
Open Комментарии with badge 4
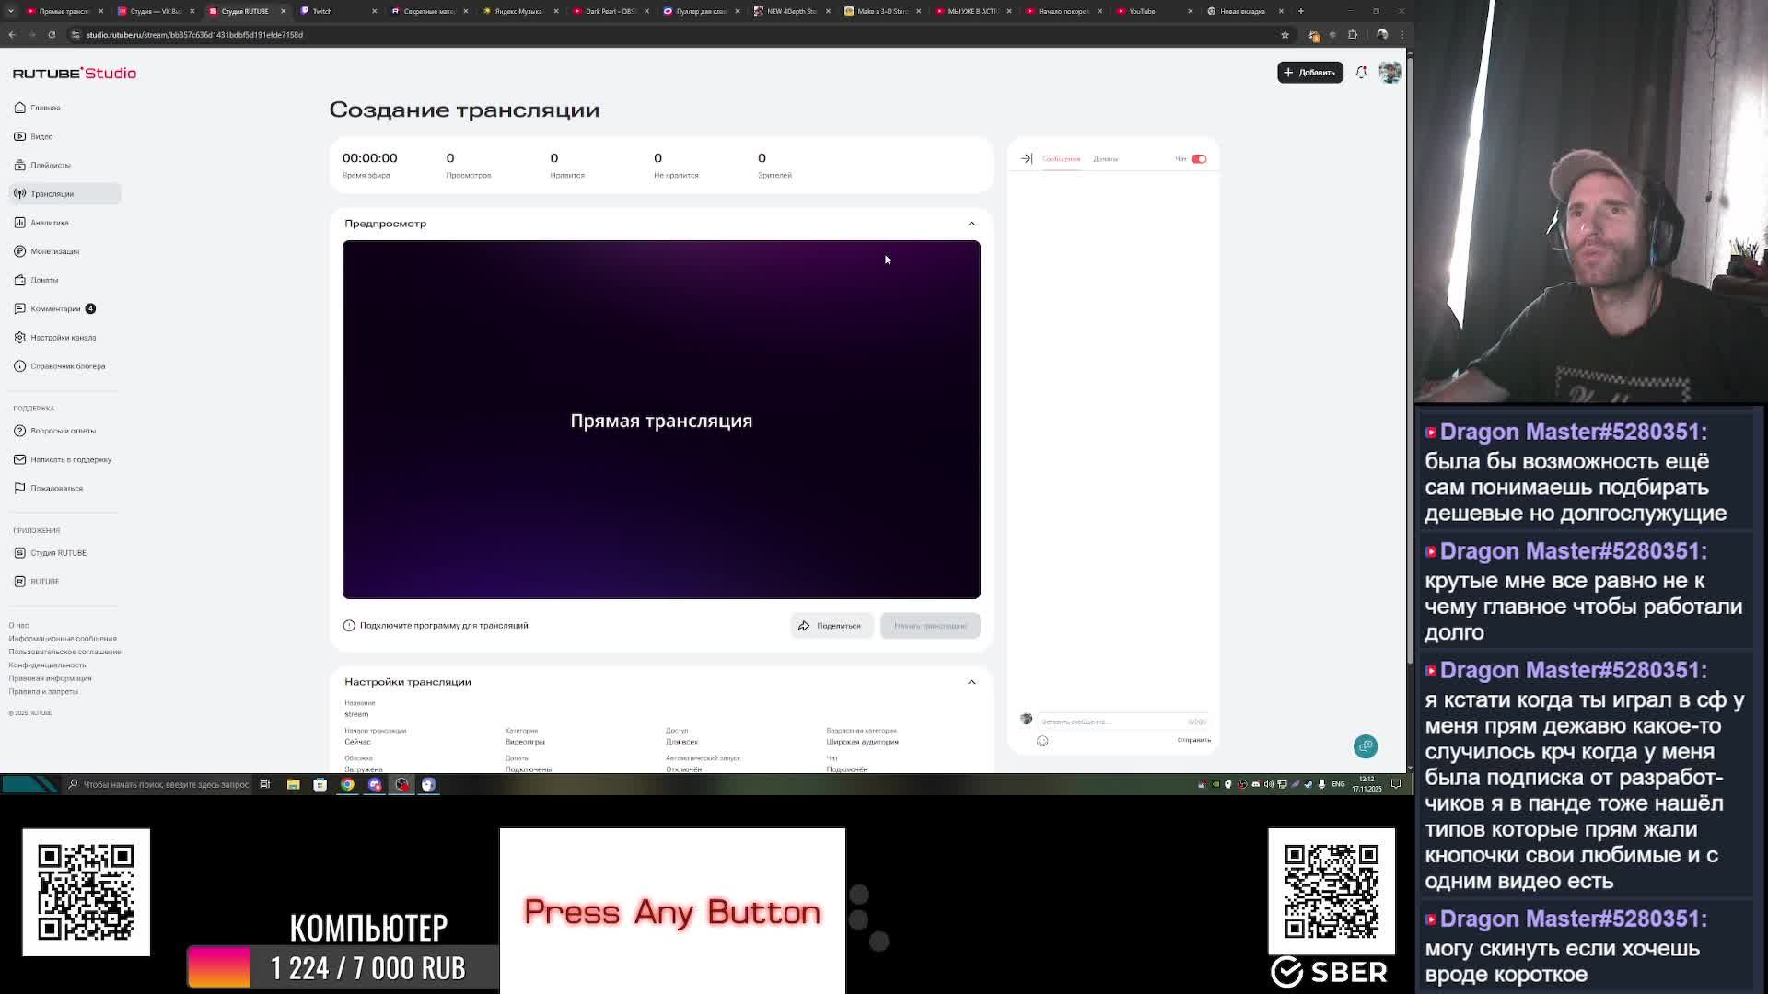[x=55, y=308]
